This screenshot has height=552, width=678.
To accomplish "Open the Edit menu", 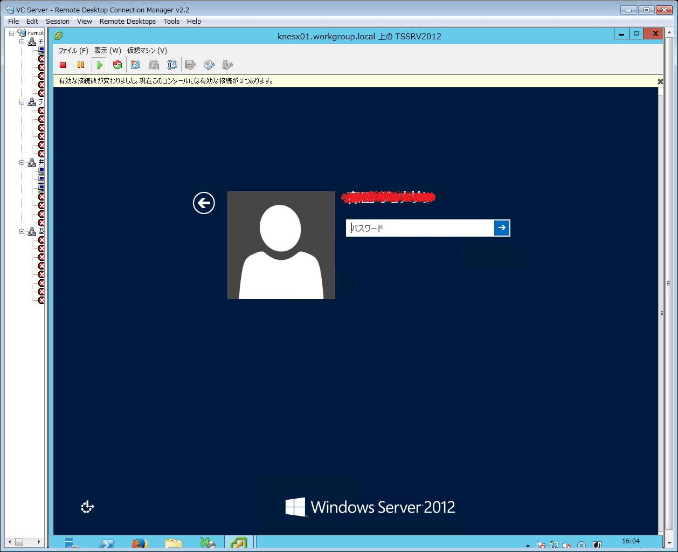I will [x=32, y=22].
